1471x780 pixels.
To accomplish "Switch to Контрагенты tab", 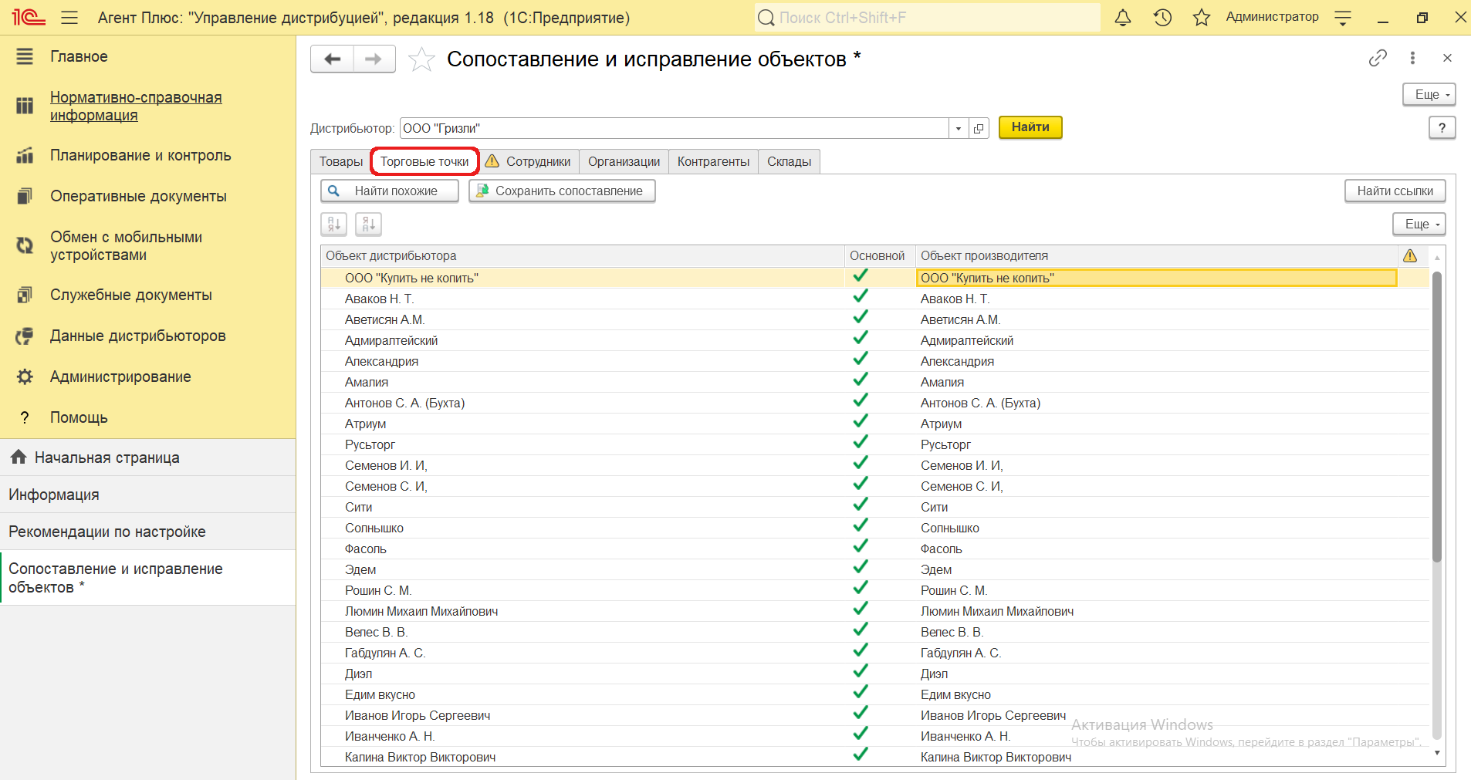I will [x=713, y=161].
